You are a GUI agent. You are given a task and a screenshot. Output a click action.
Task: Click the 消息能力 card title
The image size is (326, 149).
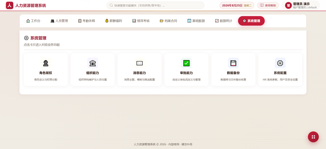139,73
